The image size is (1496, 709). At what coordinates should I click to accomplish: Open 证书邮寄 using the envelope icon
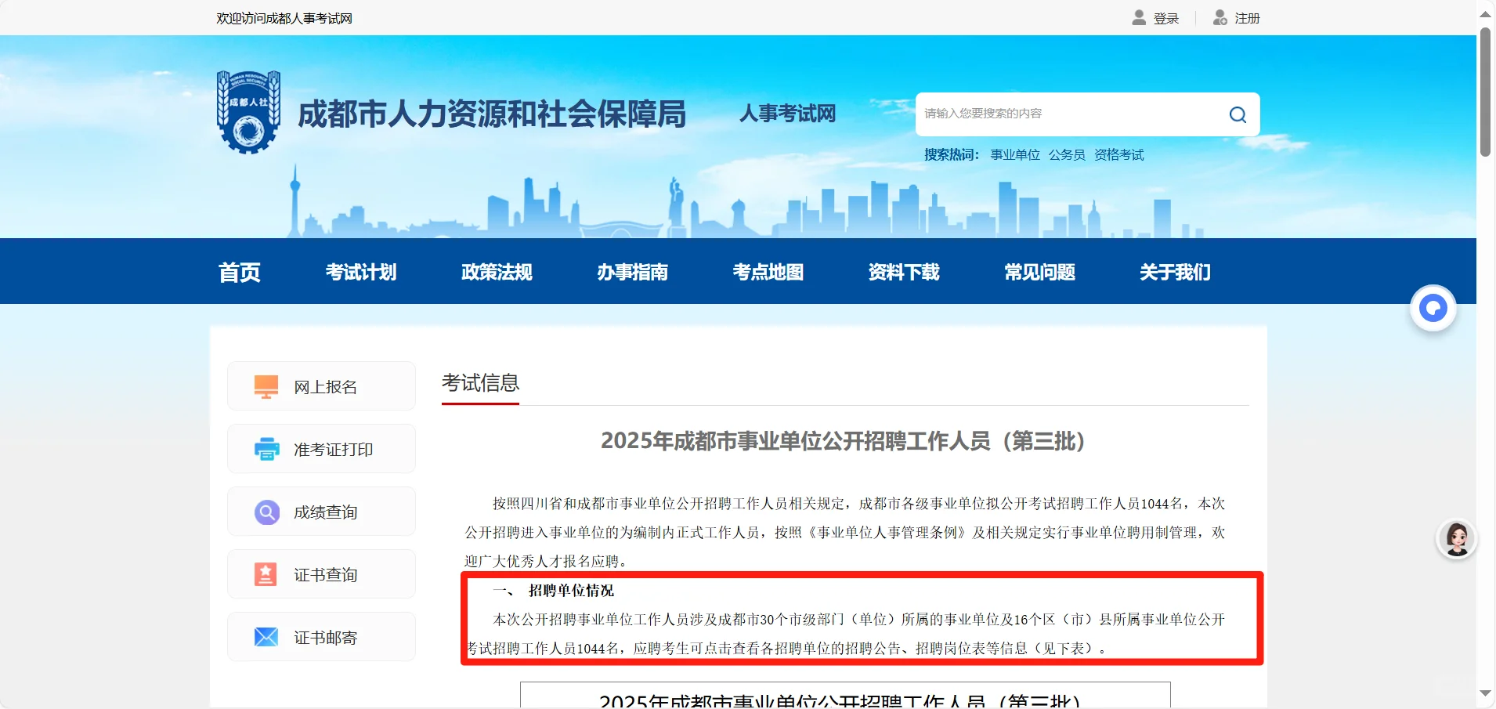(x=266, y=636)
